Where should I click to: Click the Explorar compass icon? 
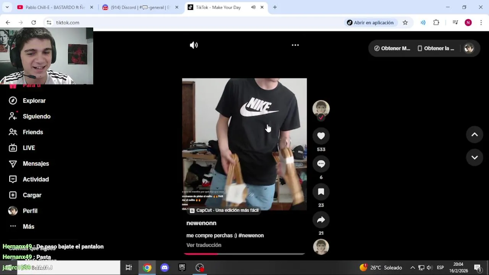pyautogui.click(x=13, y=100)
